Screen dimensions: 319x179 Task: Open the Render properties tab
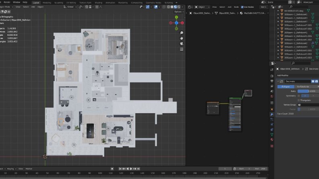(x=272, y=76)
